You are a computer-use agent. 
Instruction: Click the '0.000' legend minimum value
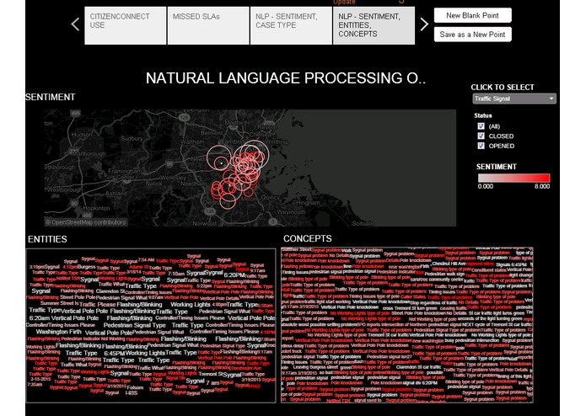[x=486, y=186]
